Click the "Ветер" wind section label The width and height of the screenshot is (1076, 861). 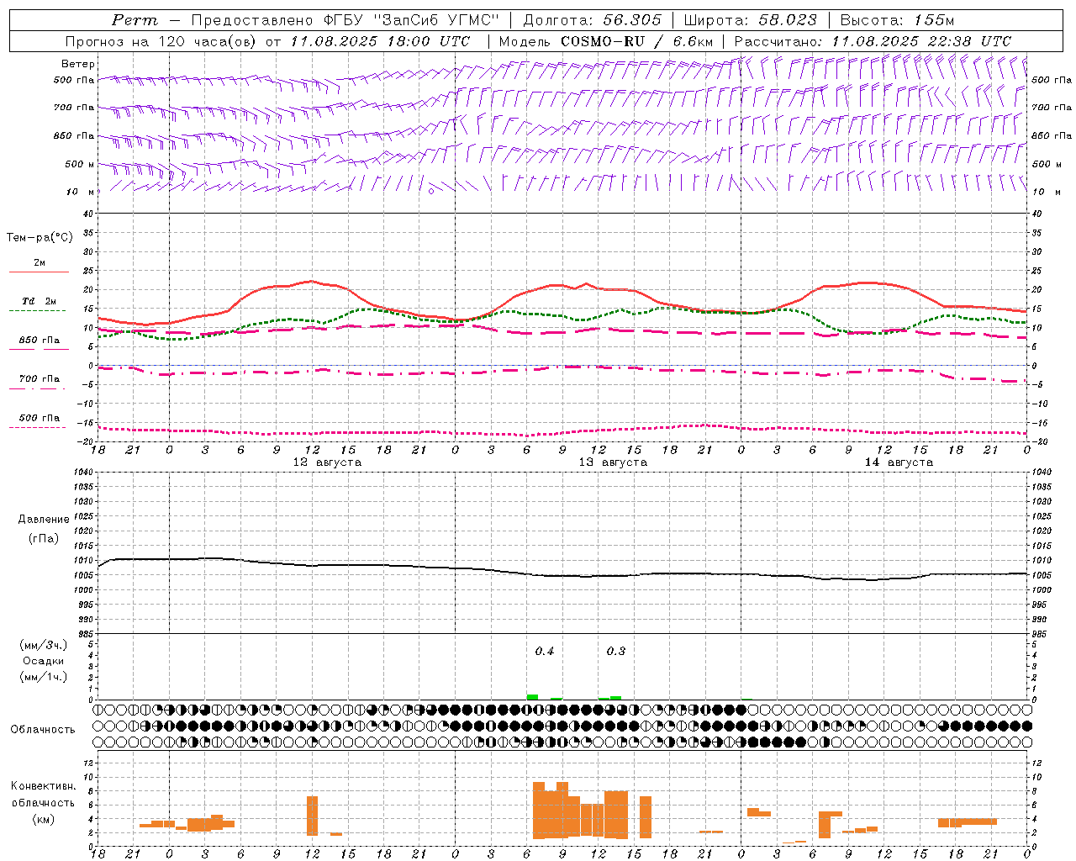point(78,64)
